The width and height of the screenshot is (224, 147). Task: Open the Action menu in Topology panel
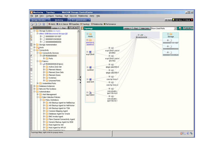[x=127, y=28]
